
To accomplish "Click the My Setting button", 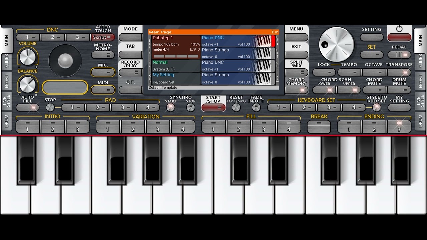I will pos(399,107).
